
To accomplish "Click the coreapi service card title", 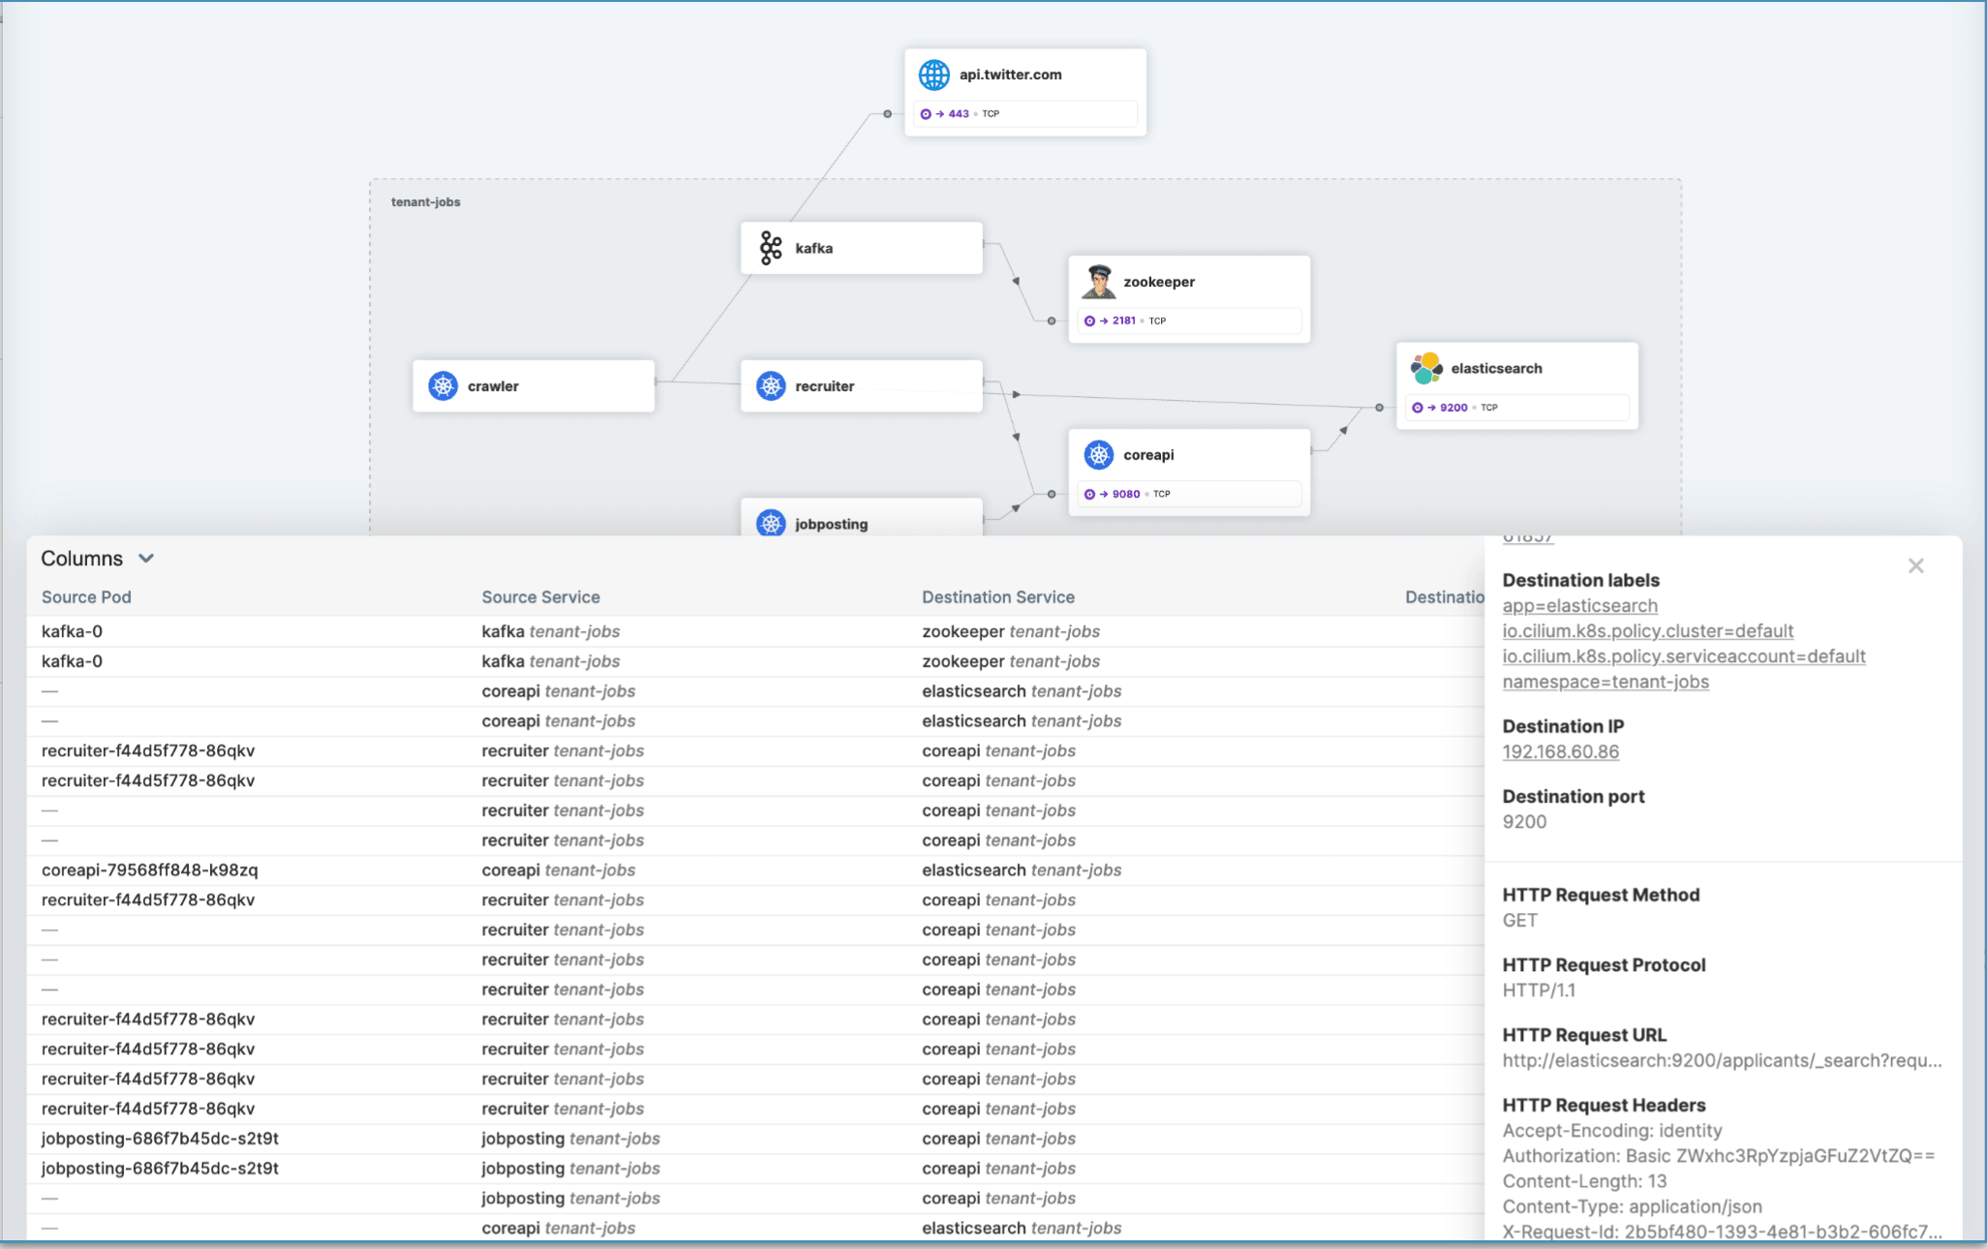I will (1148, 455).
